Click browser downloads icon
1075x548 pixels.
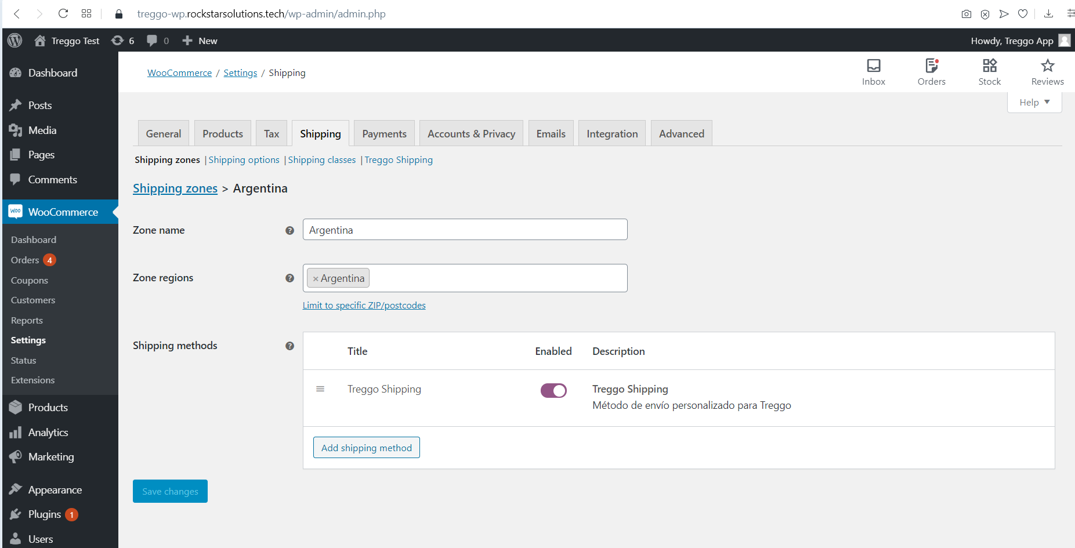(1049, 14)
